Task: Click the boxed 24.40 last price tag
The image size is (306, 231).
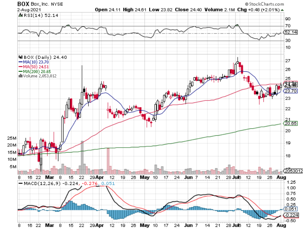Action: pyautogui.click(x=290, y=85)
